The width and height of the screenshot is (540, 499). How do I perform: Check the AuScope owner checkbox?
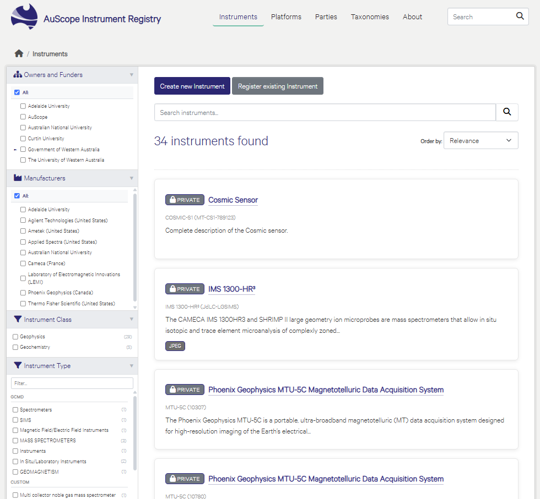point(23,117)
